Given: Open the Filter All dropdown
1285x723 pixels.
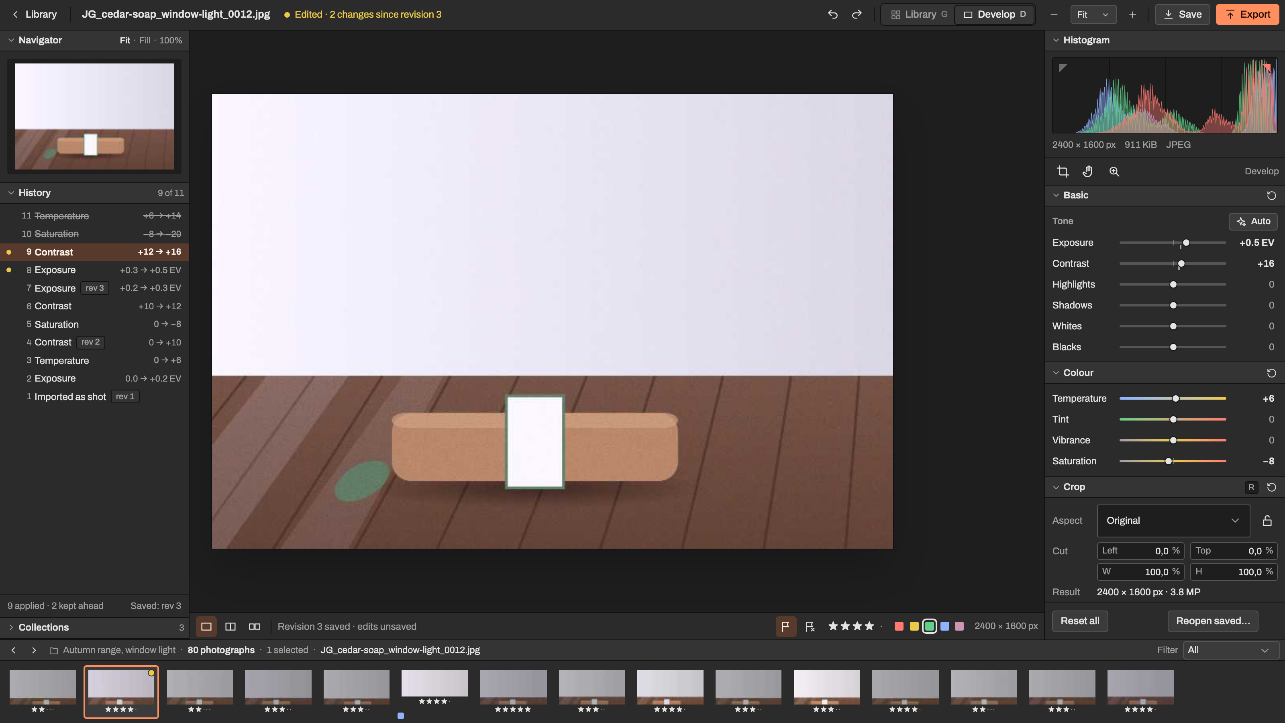Looking at the screenshot, I should pos(1231,649).
